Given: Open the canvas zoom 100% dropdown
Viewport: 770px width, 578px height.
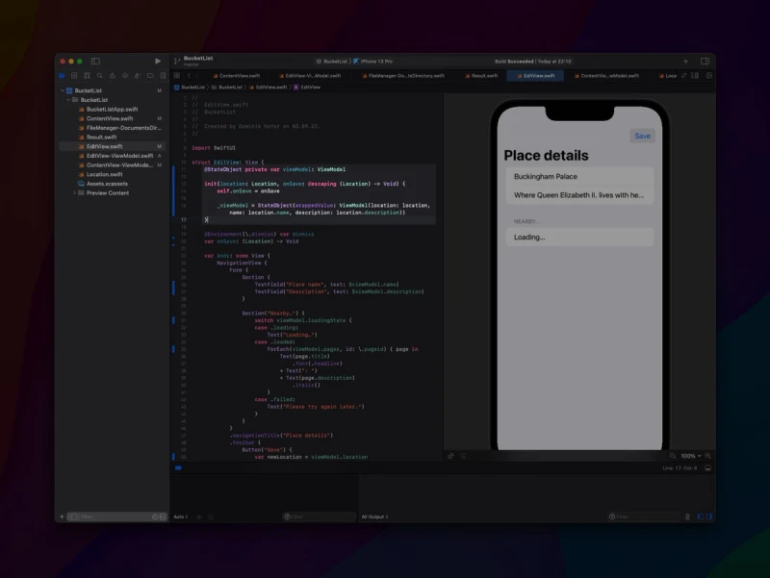Looking at the screenshot, I should tap(689, 456).
